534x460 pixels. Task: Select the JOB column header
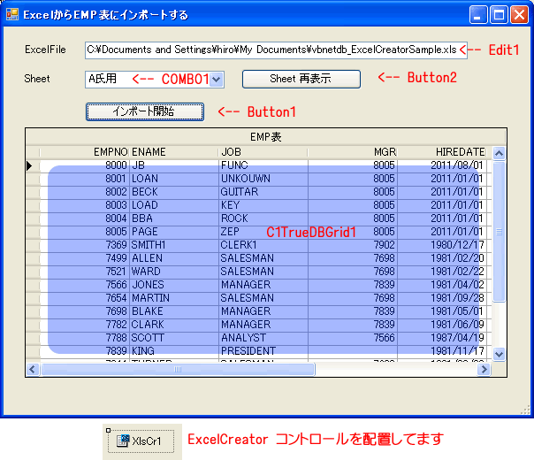point(263,152)
